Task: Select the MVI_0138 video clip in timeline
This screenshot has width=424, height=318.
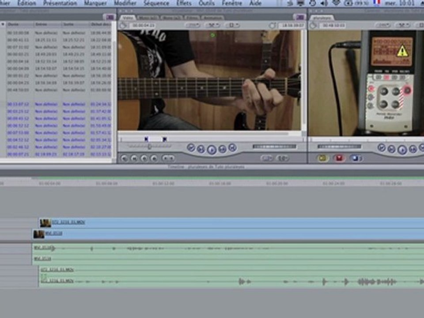Action: (x=228, y=234)
